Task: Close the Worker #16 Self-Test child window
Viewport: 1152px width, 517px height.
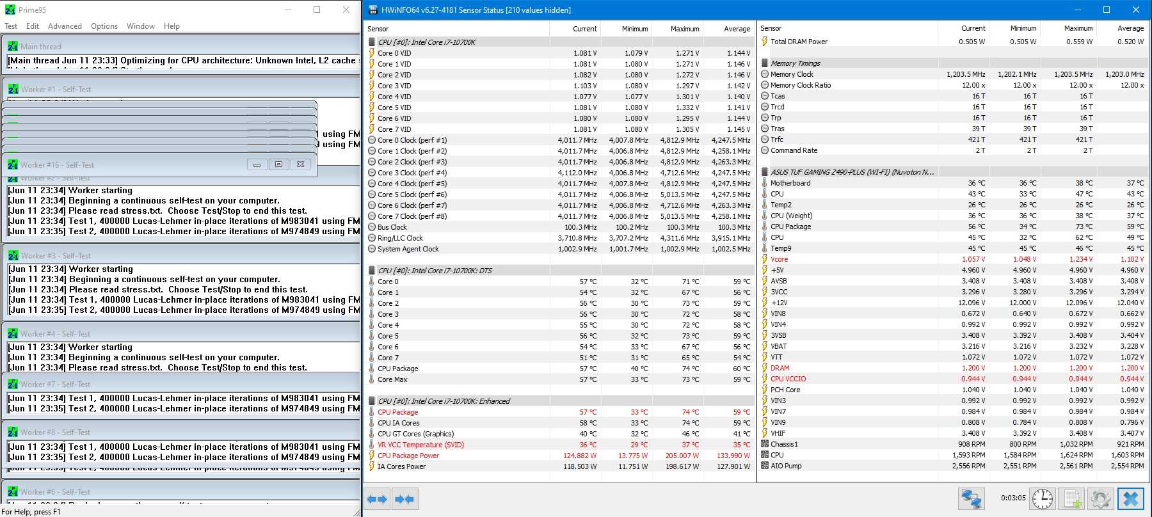Action: pyautogui.click(x=300, y=164)
